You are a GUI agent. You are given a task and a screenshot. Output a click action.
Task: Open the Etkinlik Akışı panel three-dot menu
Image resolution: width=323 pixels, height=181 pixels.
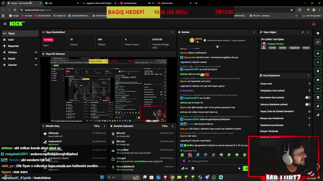[104, 126]
